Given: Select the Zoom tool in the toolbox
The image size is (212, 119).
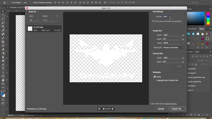Looking at the screenshot, I should pyautogui.click(x=3, y=84).
